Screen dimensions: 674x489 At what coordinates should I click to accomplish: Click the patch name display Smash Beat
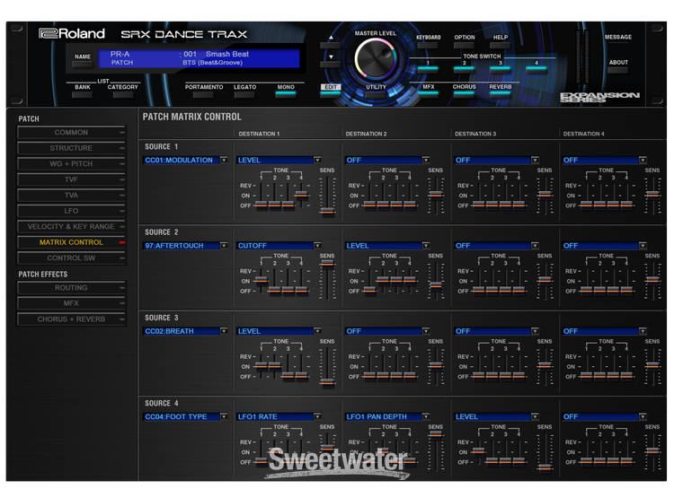tap(227, 54)
